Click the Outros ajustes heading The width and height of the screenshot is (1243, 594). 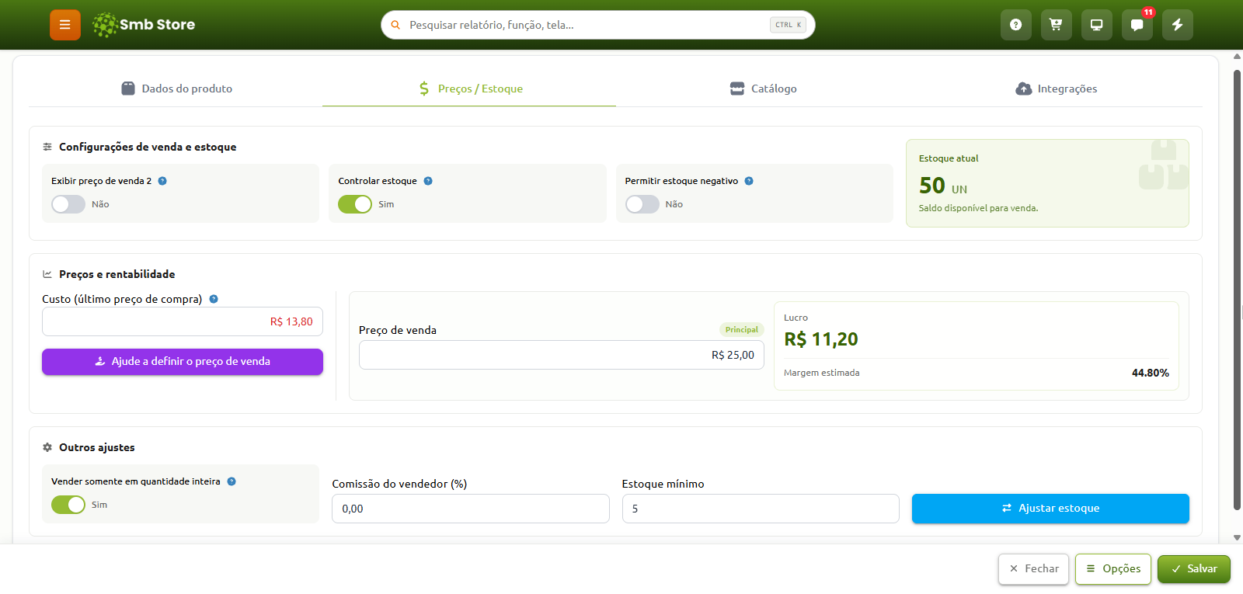[x=96, y=447]
